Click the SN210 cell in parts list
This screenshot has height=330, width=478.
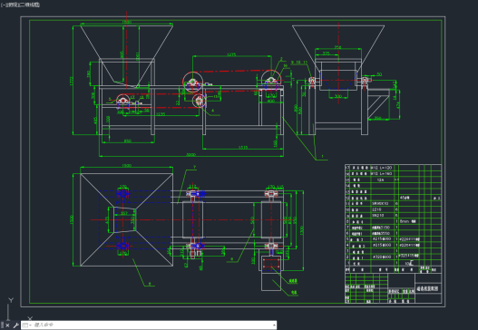click(x=377, y=216)
